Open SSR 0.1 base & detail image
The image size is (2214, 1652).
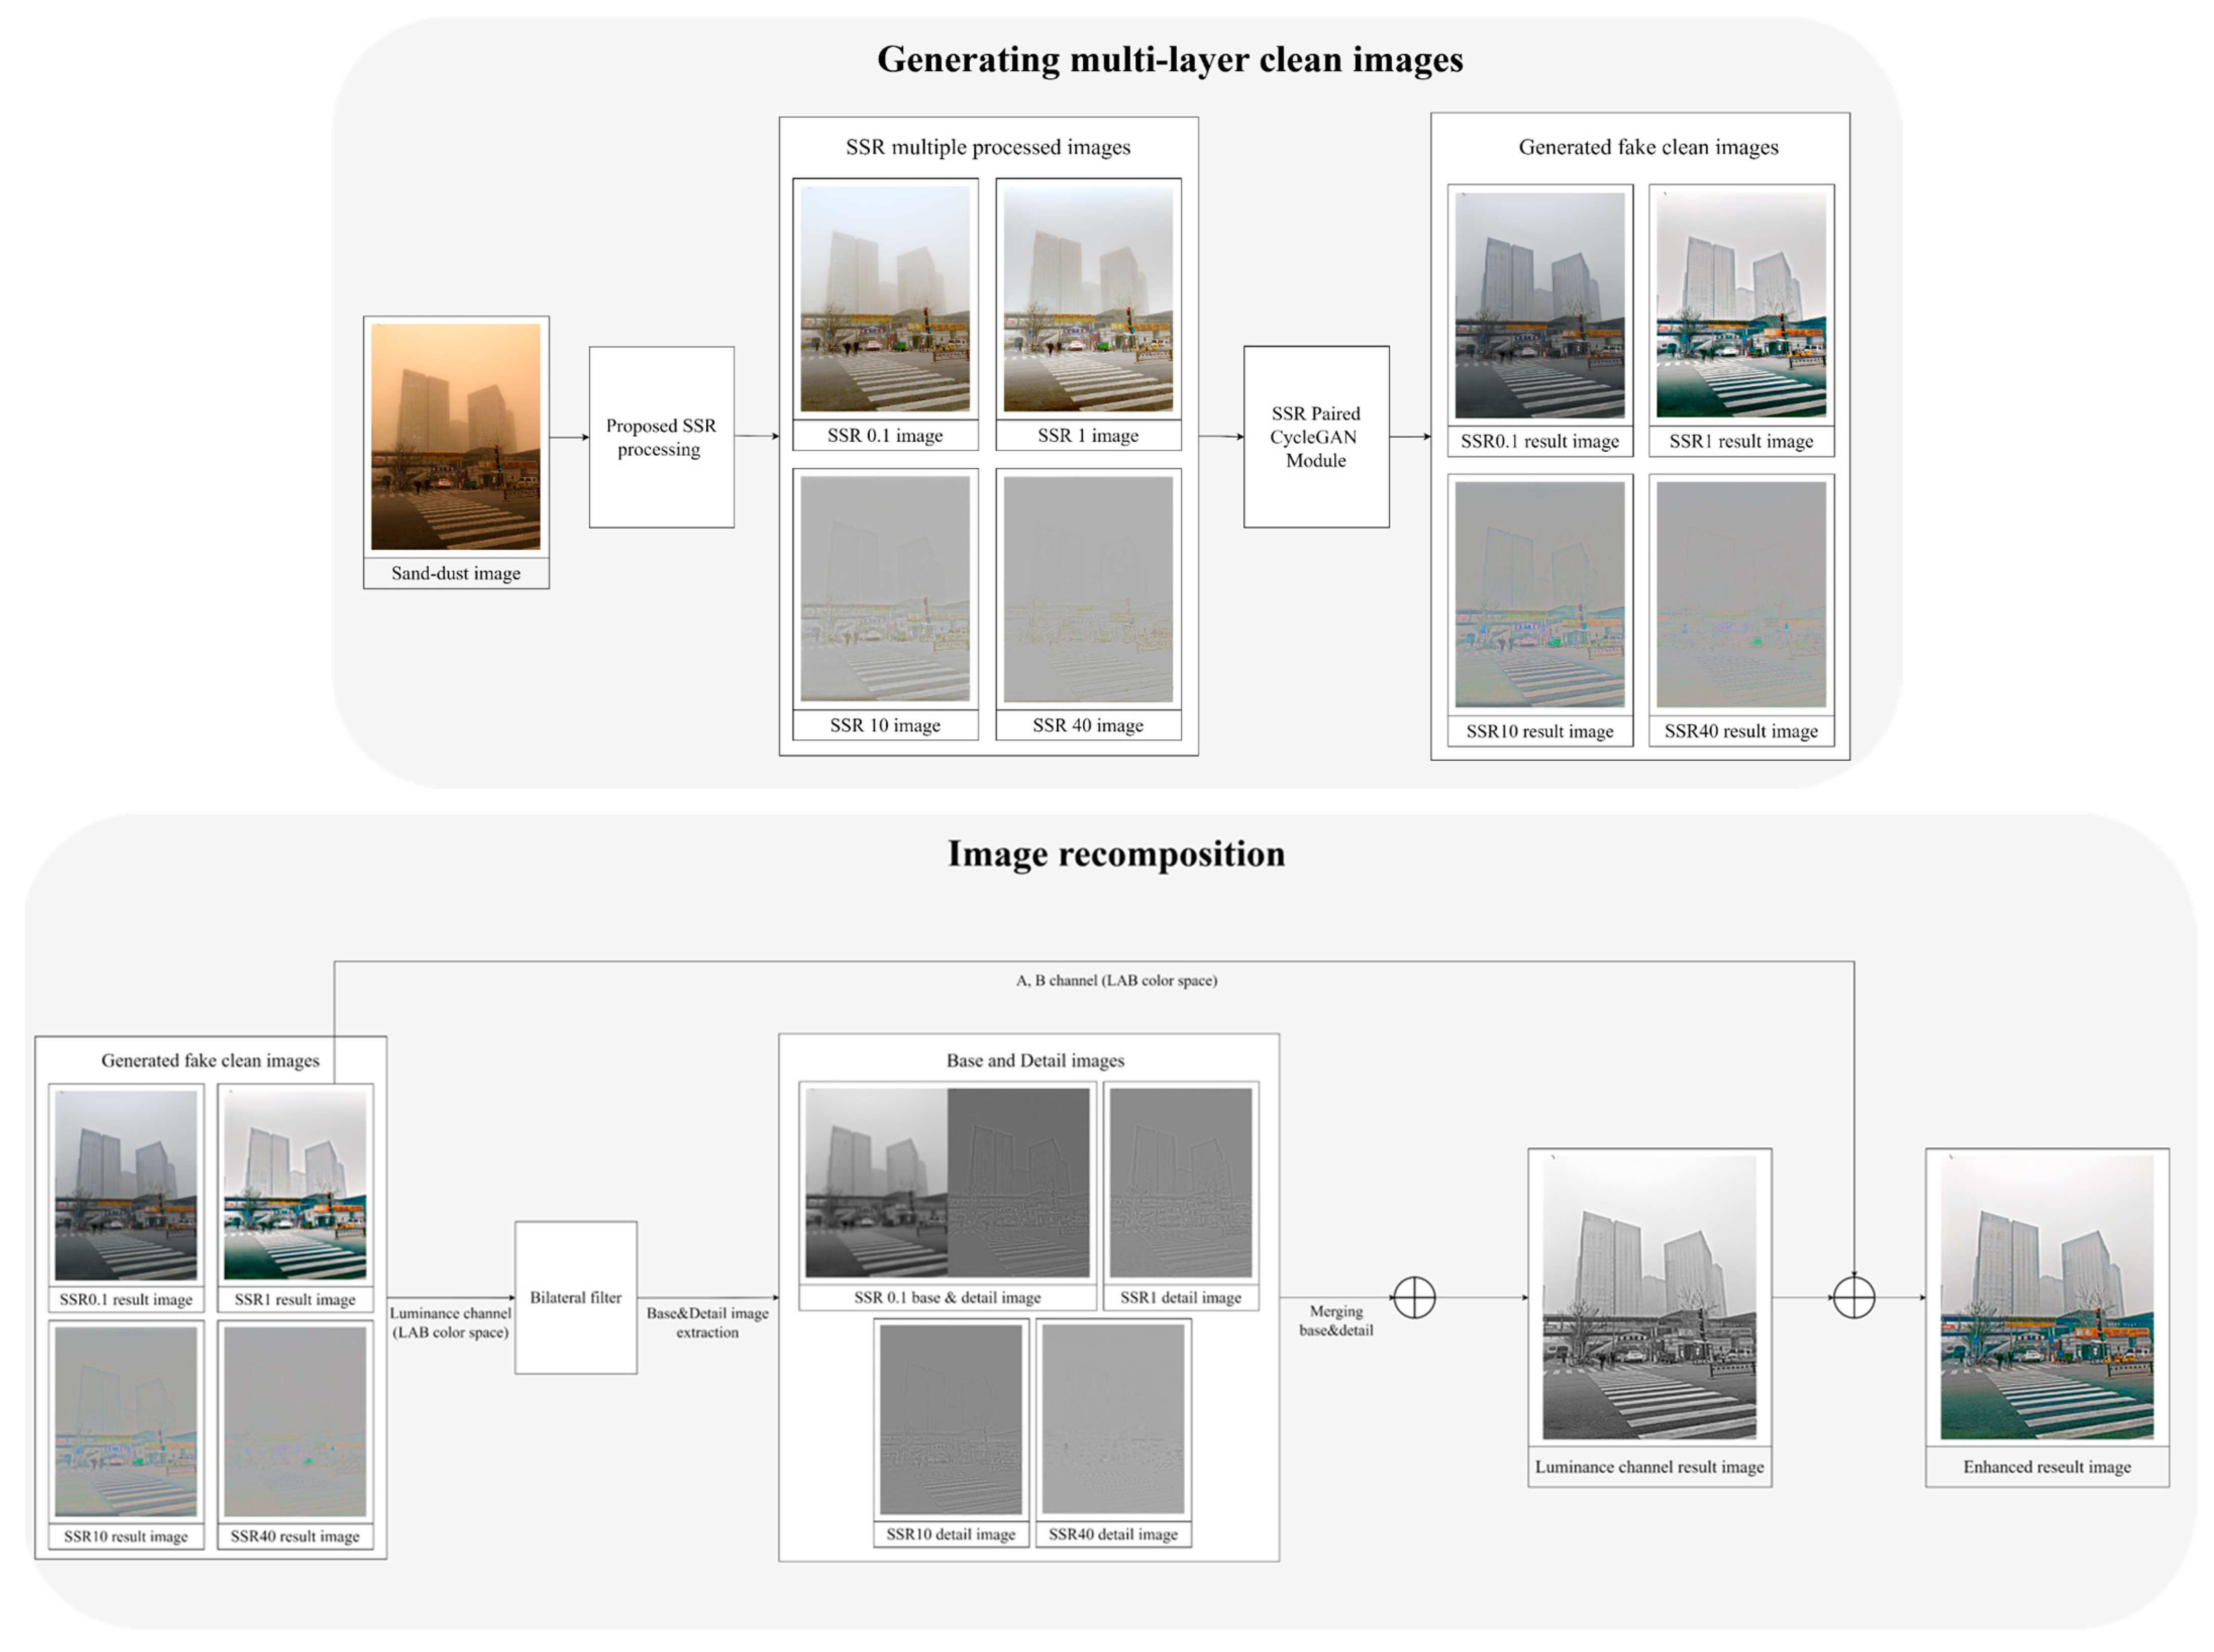(947, 1183)
